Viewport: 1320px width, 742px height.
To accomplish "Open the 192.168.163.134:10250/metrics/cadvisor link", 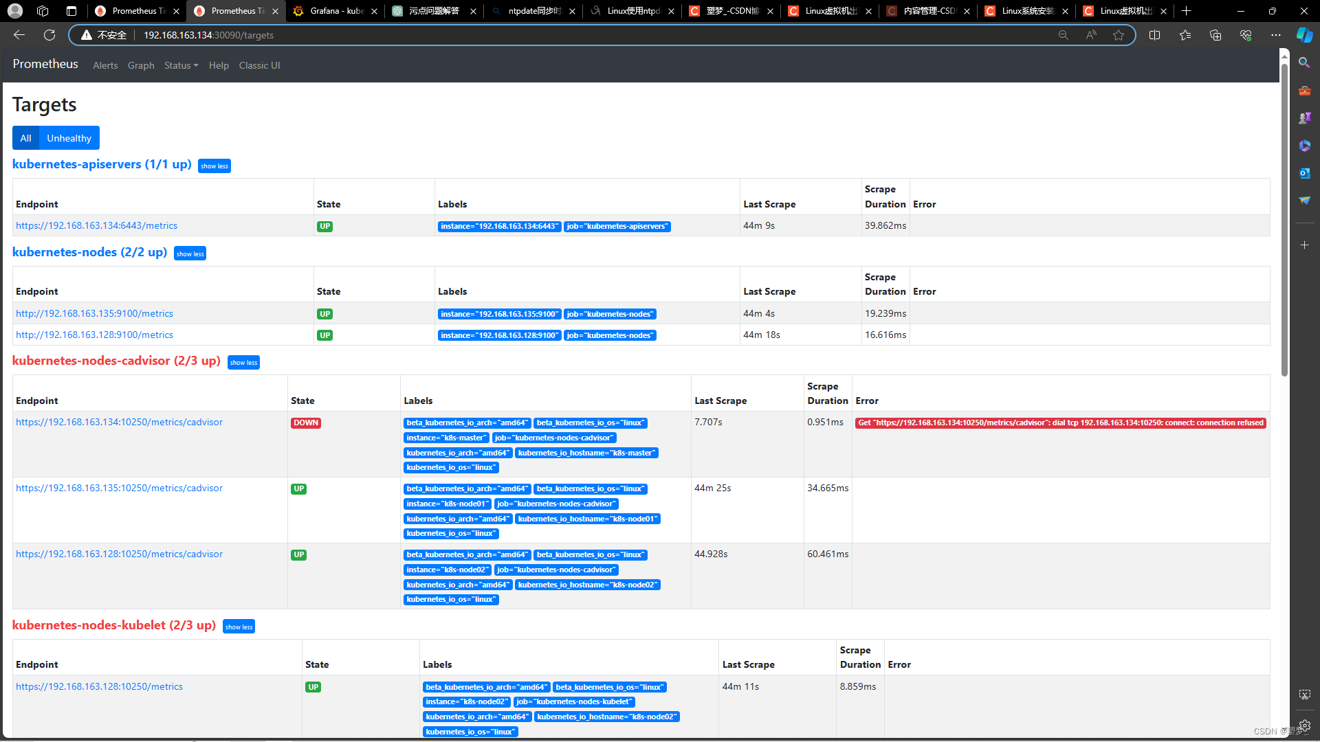I will (x=119, y=422).
